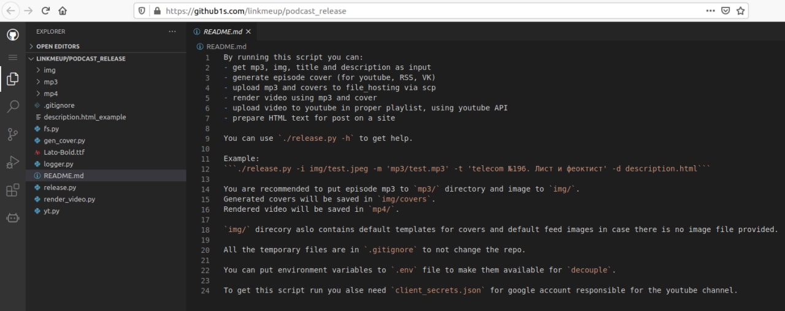
Task: Expand the Open Editors section
Action: point(105,46)
